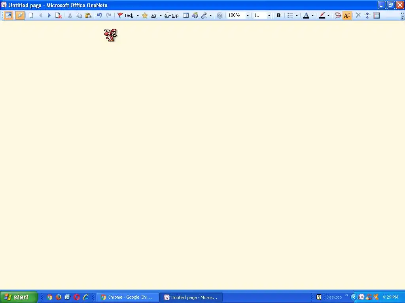This screenshot has width=405, height=303.
Task: Toggle Keep Window on Top pushpin
Action: click(20, 15)
